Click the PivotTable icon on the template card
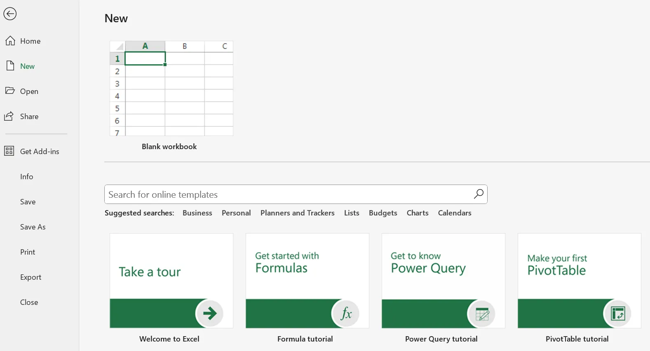Viewport: 650px width, 351px height. coord(618,314)
